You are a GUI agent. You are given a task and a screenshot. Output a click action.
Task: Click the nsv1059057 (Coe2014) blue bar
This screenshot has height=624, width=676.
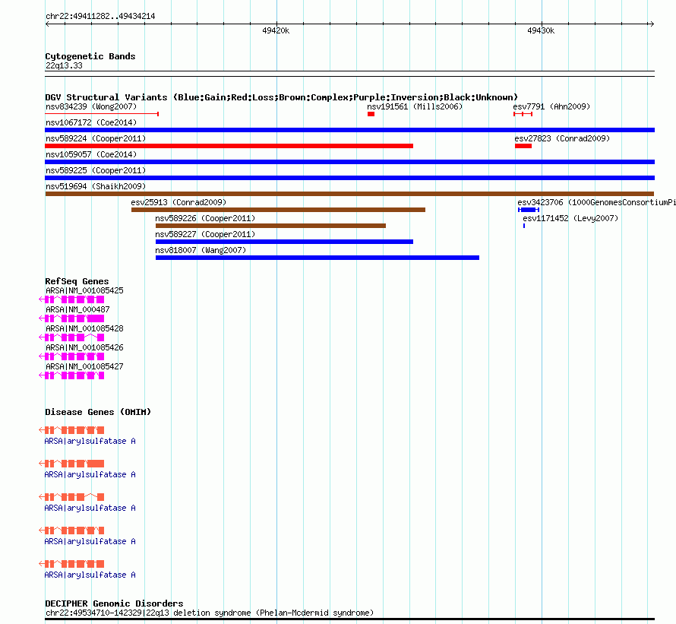click(349, 162)
